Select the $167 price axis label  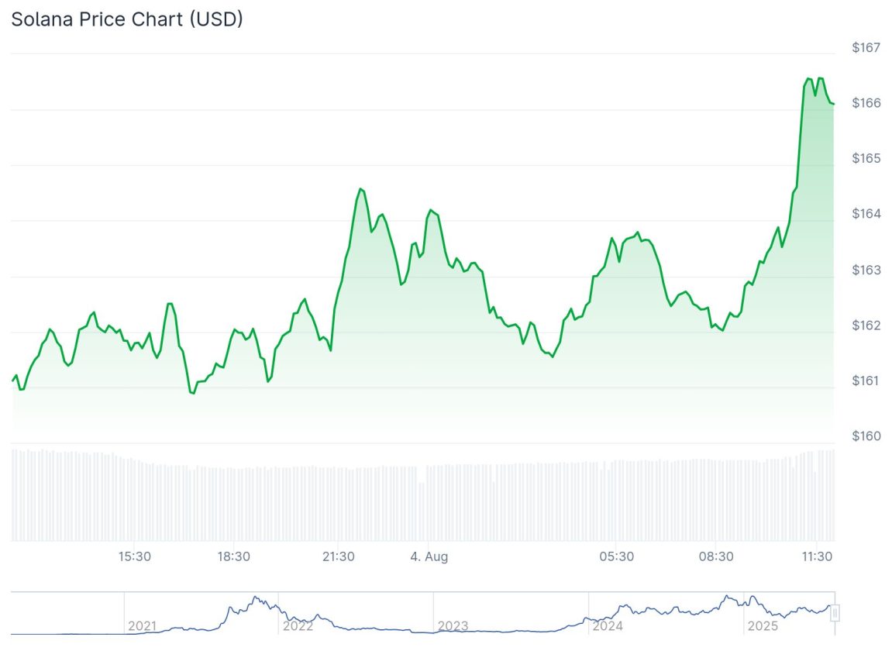click(866, 47)
